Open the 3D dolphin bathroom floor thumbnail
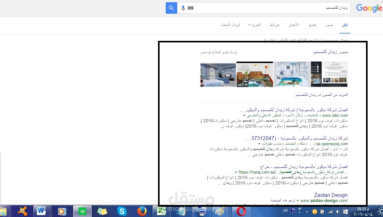The image size is (383, 217). 292,74
